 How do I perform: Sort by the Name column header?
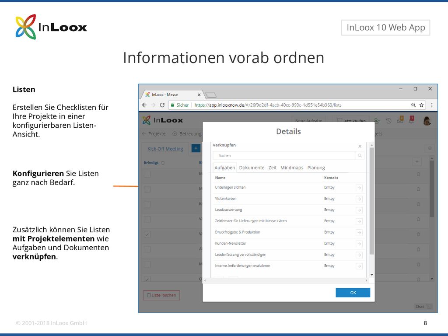coord(220,178)
